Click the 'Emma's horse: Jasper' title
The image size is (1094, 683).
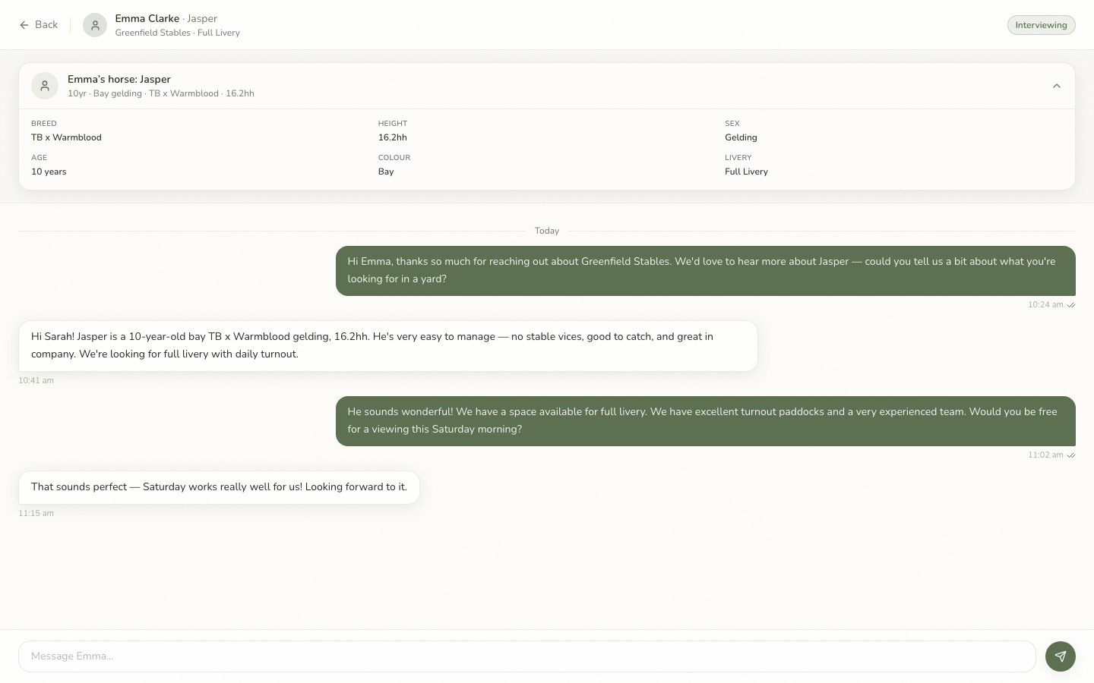click(x=119, y=79)
